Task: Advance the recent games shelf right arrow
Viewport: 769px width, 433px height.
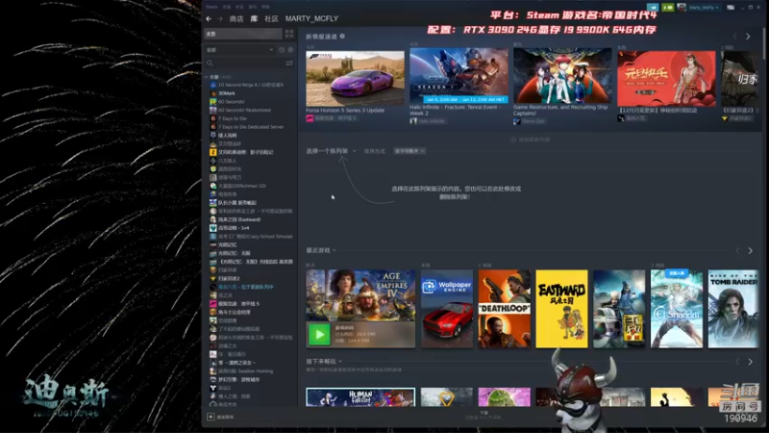Action: click(750, 251)
